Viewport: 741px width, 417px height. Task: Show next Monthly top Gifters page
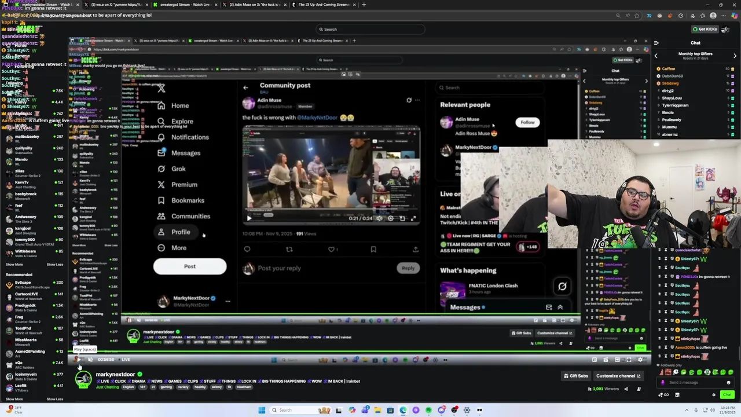(735, 56)
